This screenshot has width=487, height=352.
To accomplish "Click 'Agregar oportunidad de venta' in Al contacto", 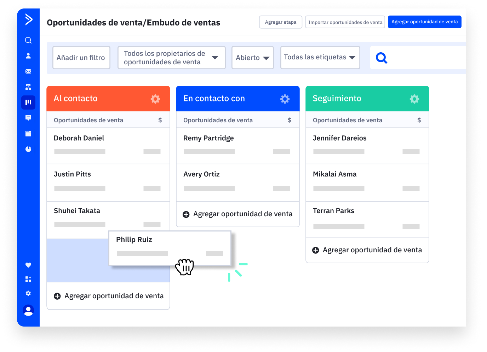I will (x=114, y=296).
